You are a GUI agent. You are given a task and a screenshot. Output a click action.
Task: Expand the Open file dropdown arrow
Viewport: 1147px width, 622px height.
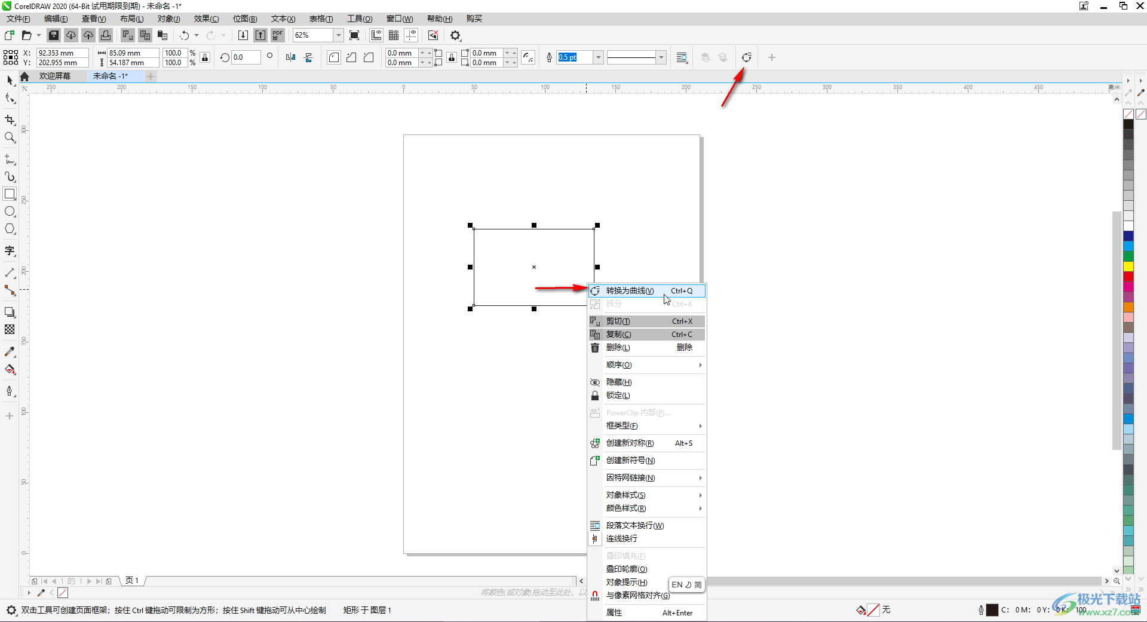coord(38,35)
